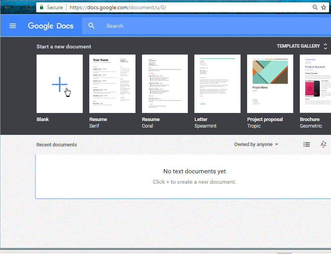The image size is (331, 254).
Task: Pick the Project proposal Tropic template
Action: tap(270, 84)
